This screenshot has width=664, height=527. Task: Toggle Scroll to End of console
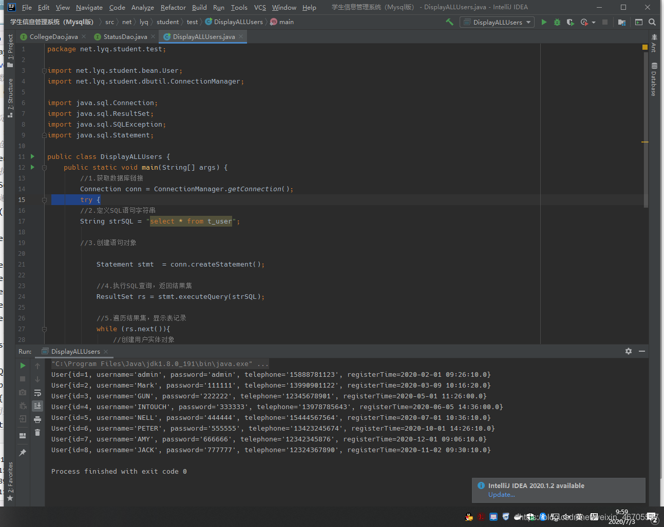pos(37,406)
